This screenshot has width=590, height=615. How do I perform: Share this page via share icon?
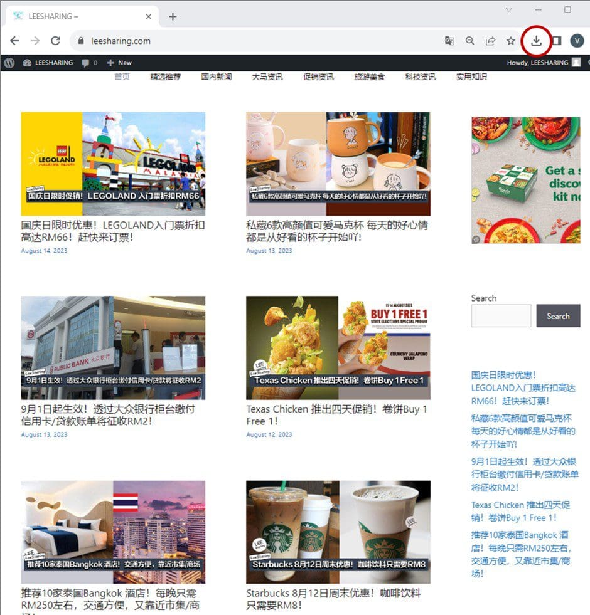pos(490,41)
